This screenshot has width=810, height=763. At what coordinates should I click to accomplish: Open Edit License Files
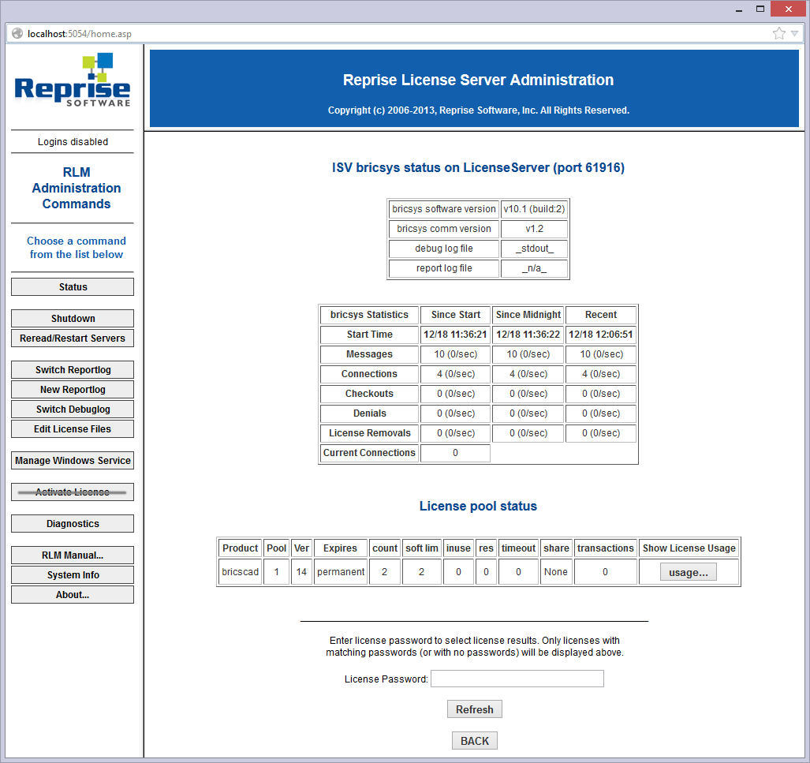73,429
